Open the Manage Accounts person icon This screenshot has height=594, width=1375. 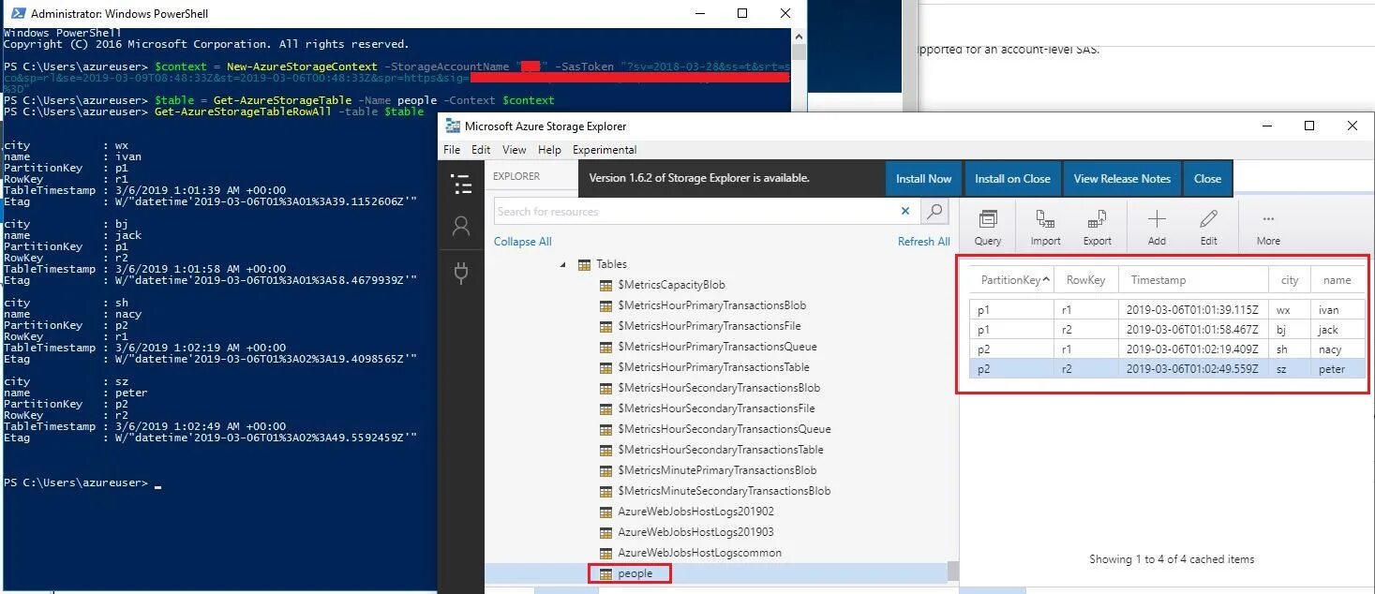pos(461,227)
